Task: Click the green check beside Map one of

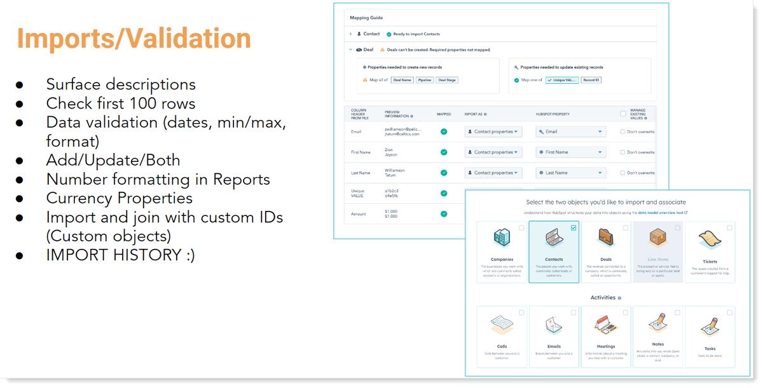Action: pyautogui.click(x=517, y=80)
